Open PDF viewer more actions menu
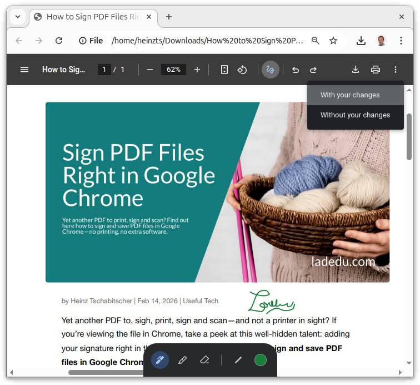 click(396, 70)
